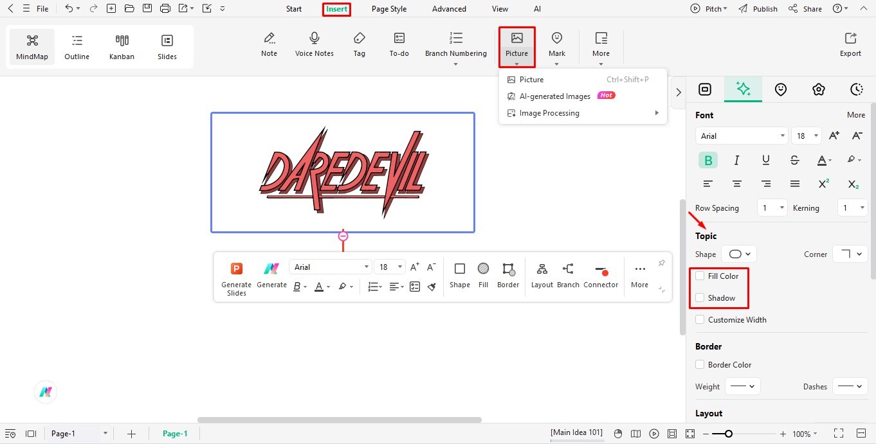Click the new file plus icon
This screenshot has width=876, height=444.
pyautogui.click(x=111, y=8)
